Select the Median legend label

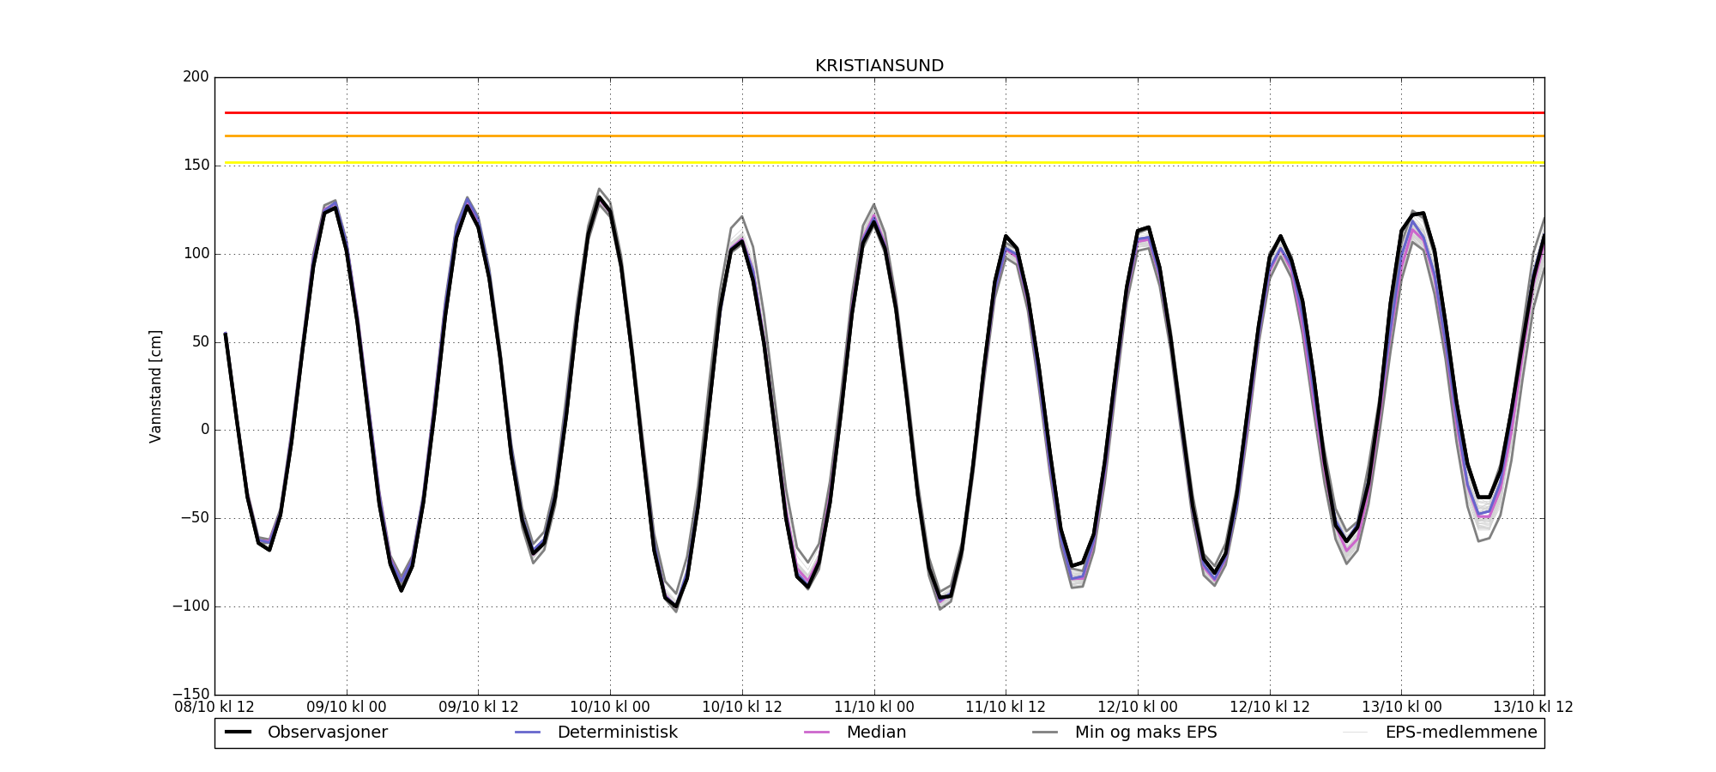point(876,733)
